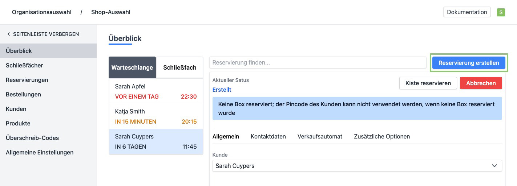Image resolution: width=517 pixels, height=186 pixels.
Task: Select the Warteschlange tab
Action: 132,67
